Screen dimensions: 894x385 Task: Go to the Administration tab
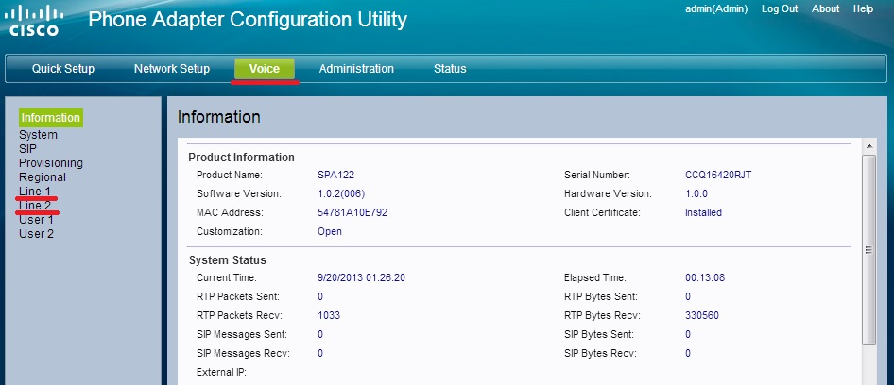(356, 69)
